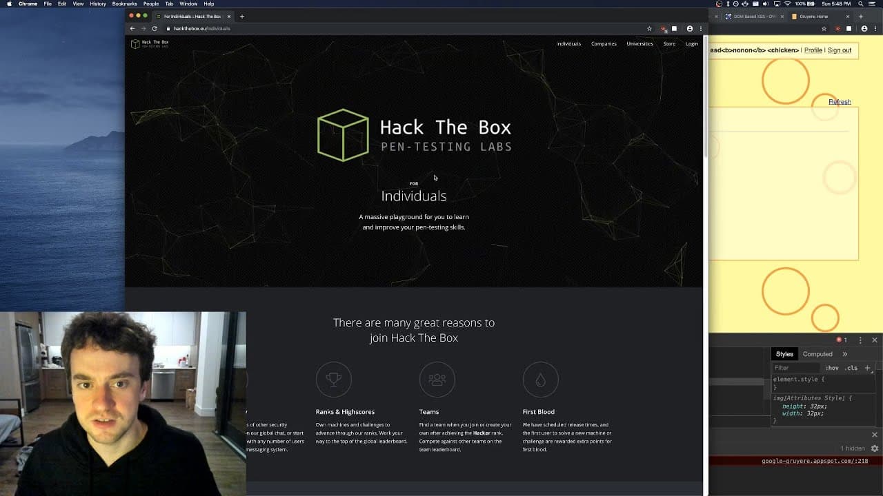Click the Hack The Box page scrollbar
This screenshot has height=496, width=883.
(705, 96)
